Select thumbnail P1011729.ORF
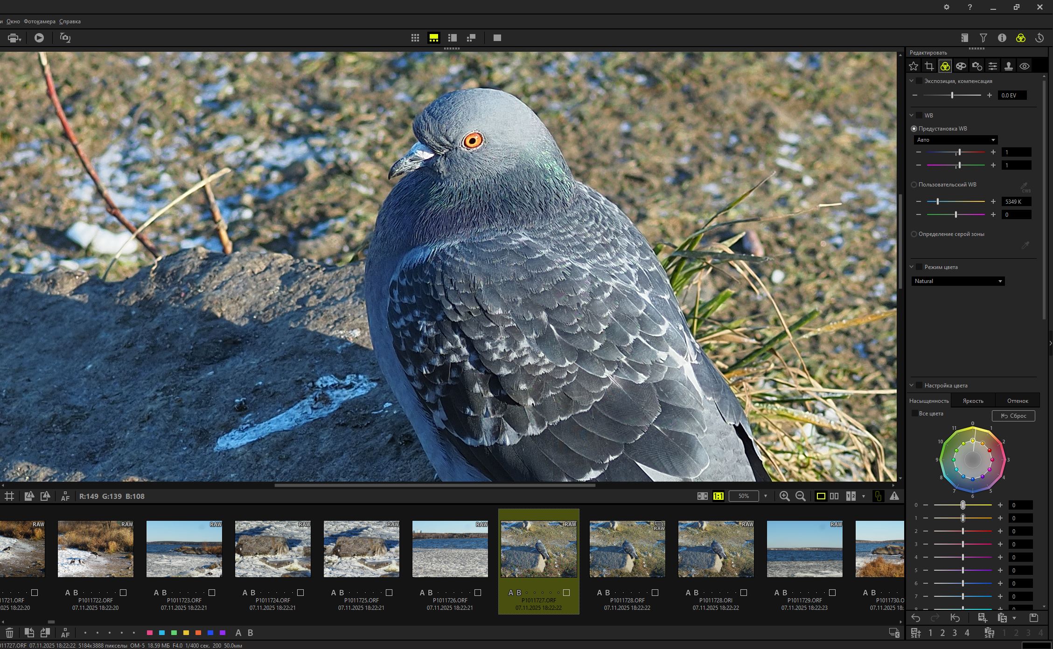The width and height of the screenshot is (1053, 649). pos(804,549)
